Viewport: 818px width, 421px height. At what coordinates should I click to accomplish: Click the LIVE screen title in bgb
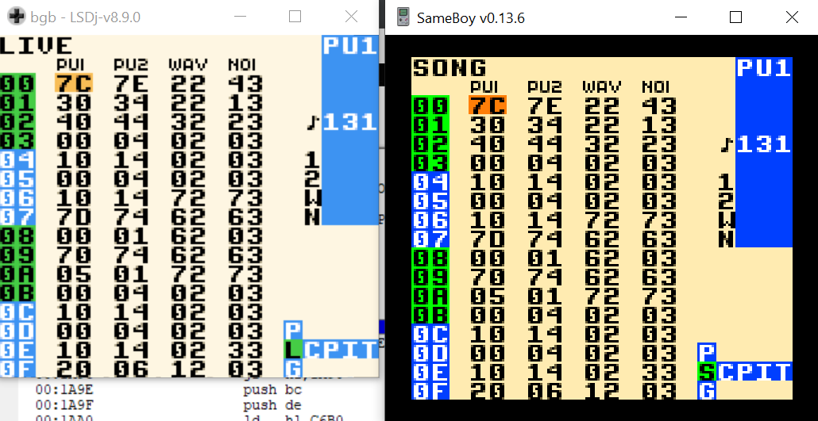tap(36, 45)
